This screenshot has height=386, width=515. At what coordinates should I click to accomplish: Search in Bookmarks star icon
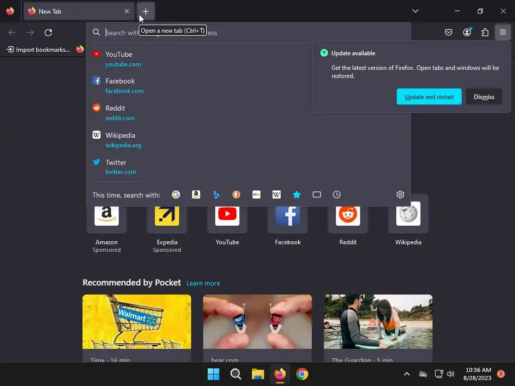(x=297, y=195)
